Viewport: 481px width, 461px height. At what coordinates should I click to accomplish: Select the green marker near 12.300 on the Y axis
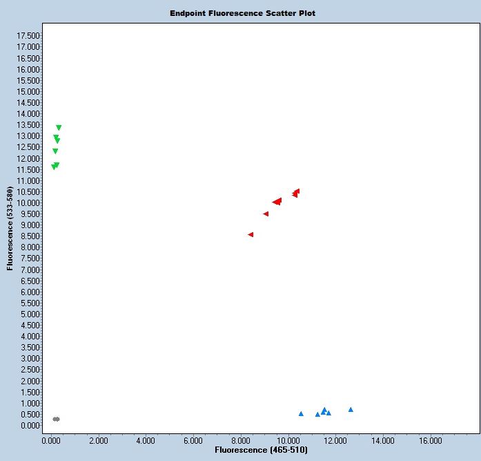(x=55, y=151)
